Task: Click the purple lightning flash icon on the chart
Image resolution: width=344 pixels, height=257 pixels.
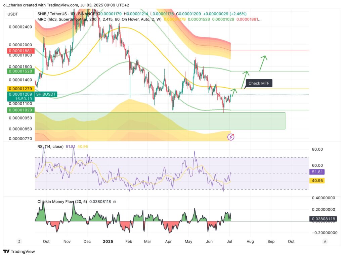Action: coord(230,137)
